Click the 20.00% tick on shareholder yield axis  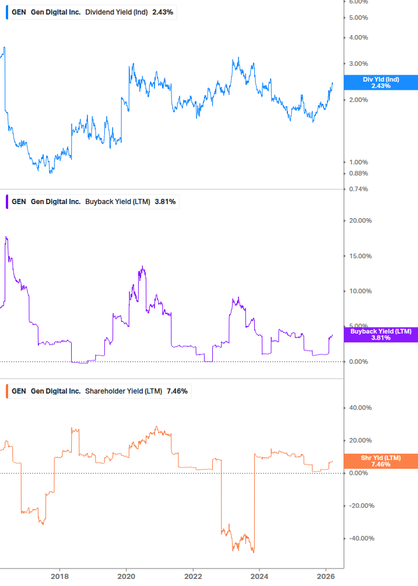coord(360,440)
